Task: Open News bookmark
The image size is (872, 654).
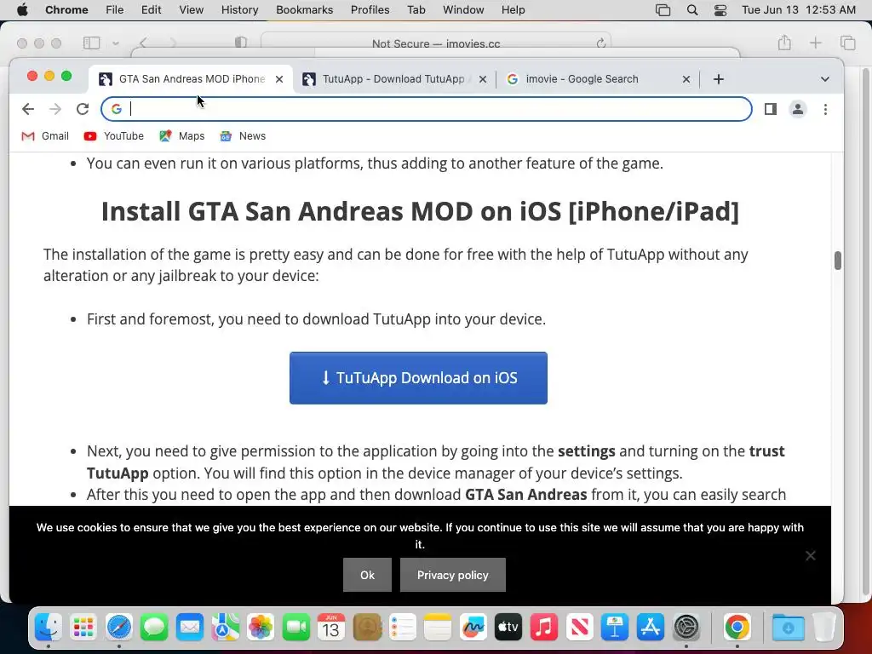Action: (243, 136)
